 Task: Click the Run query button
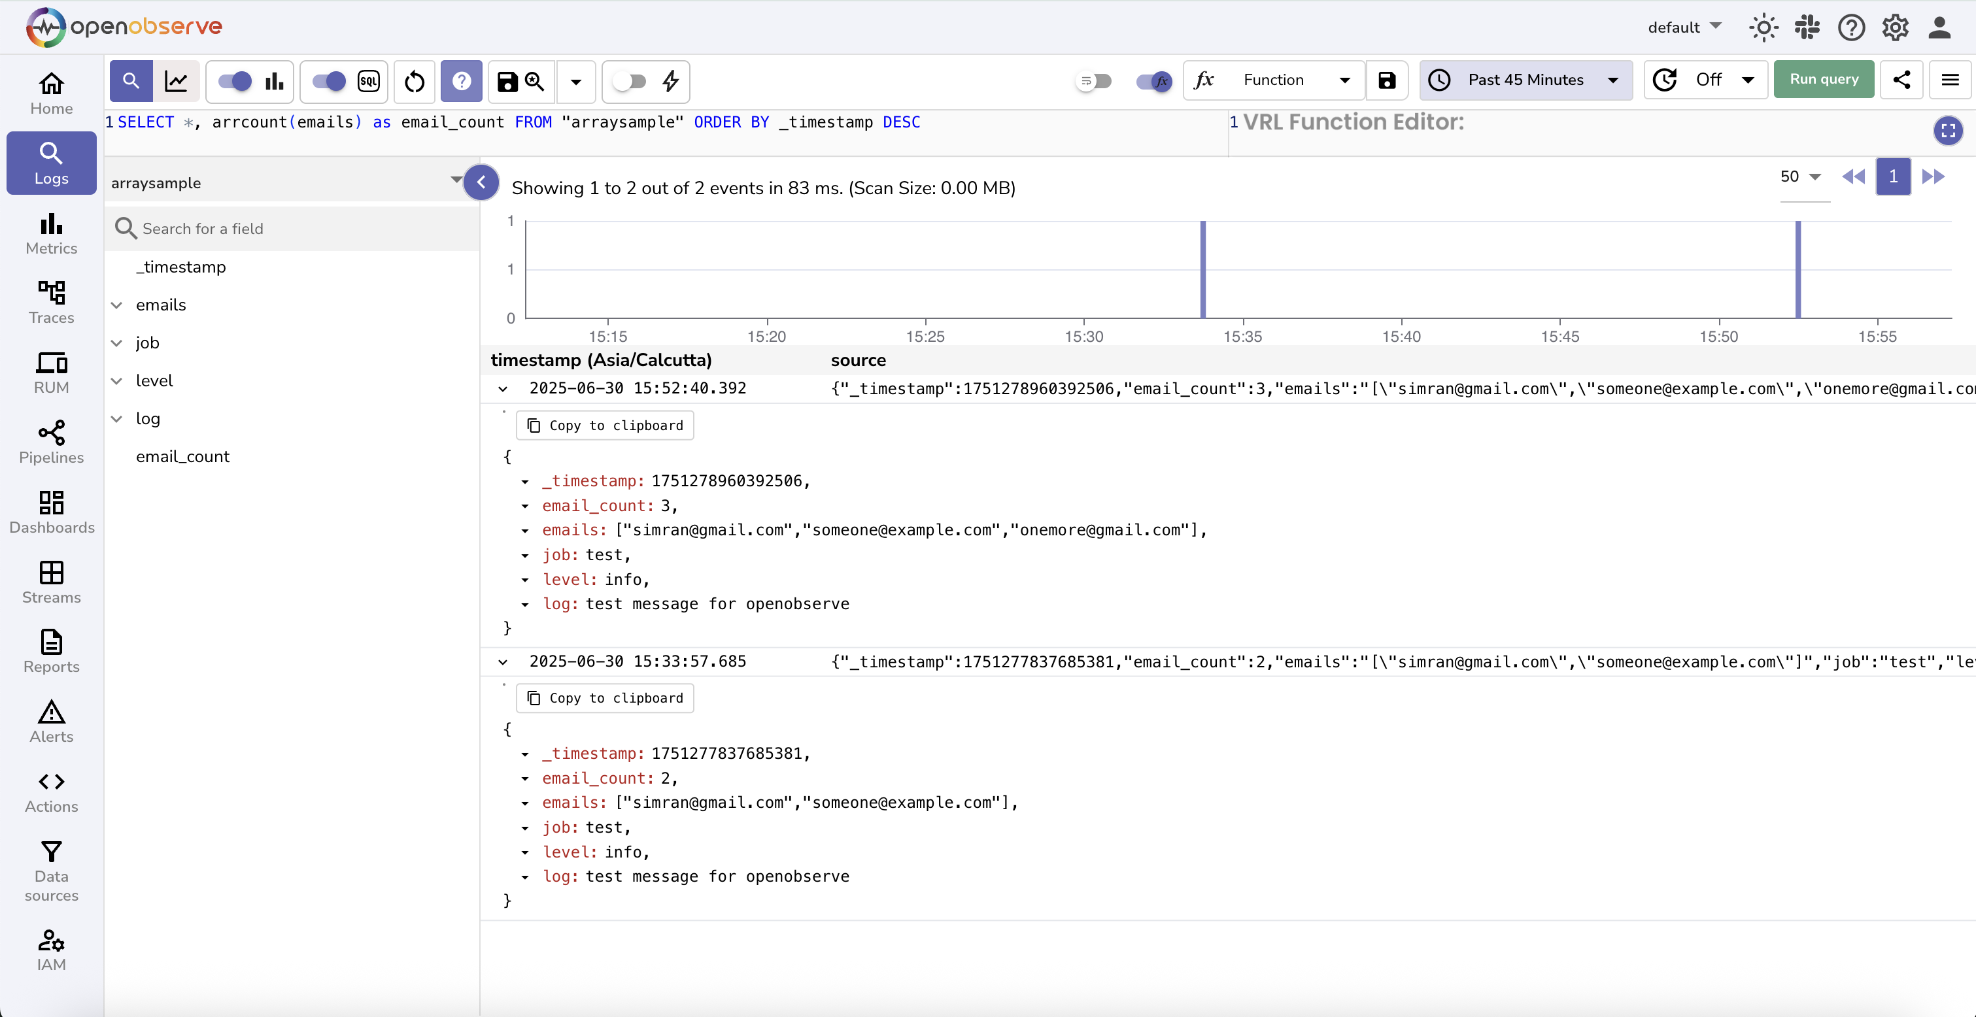point(1824,80)
